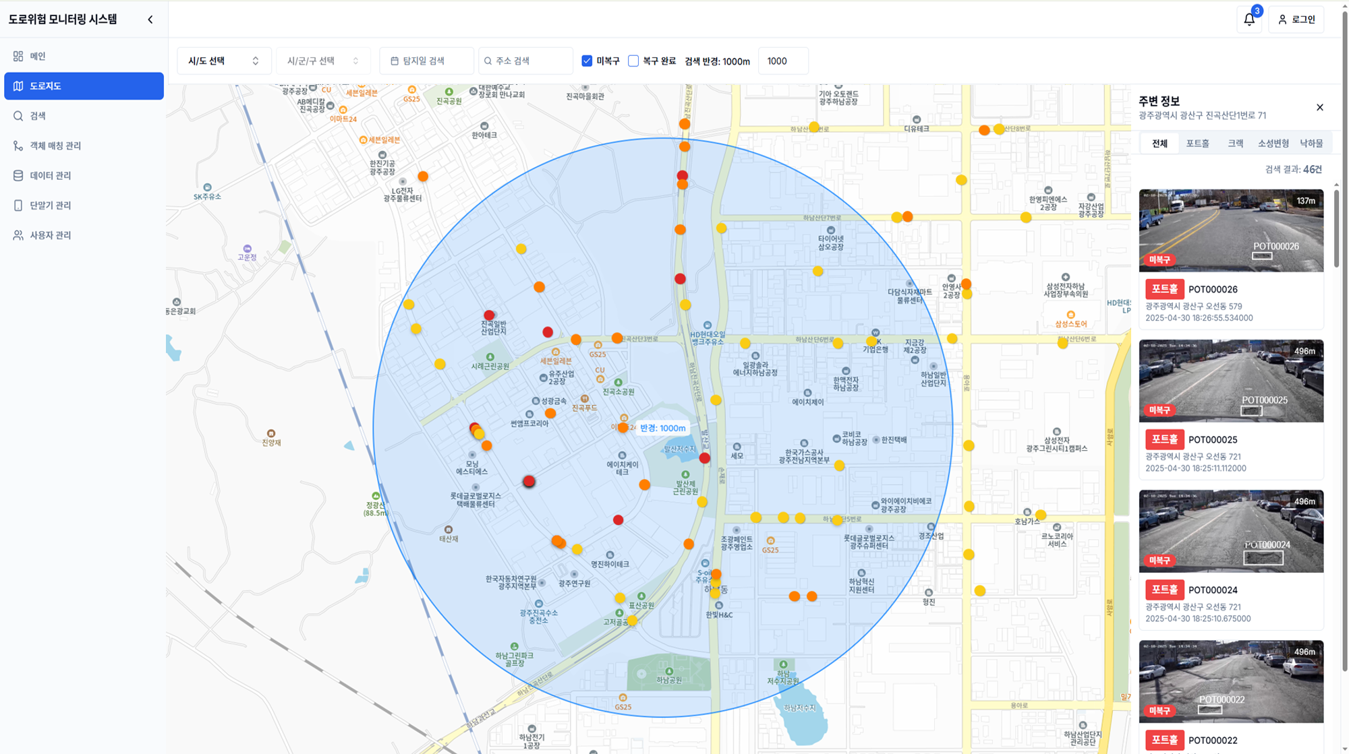Image resolution: width=1349 pixels, height=754 pixels.
Task: Switch to the 전체 tab
Action: coord(1159,144)
